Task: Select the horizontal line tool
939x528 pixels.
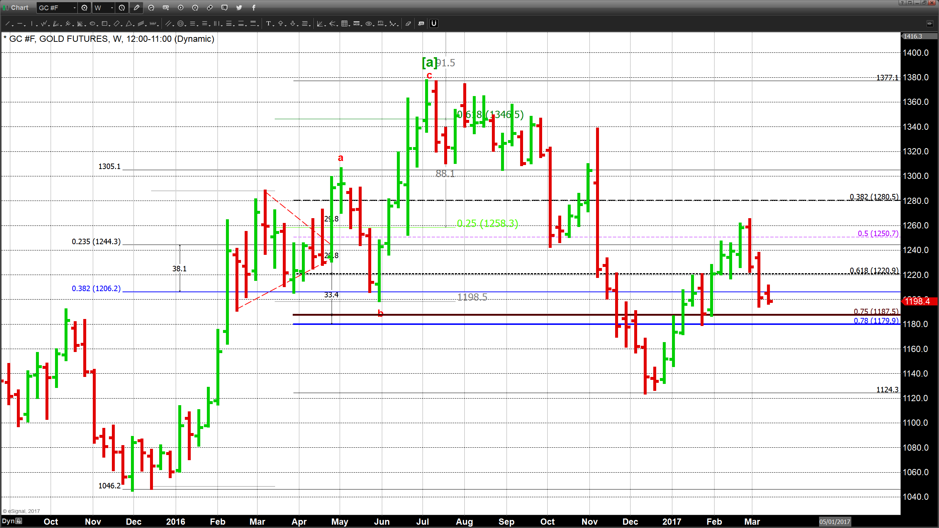Action: pos(20,24)
